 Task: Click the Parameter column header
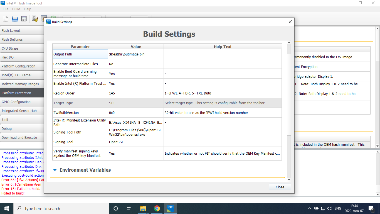point(80,47)
